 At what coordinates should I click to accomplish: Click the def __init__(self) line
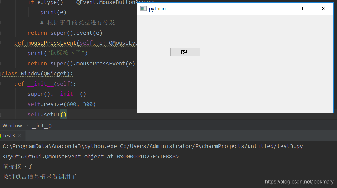(x=45, y=84)
